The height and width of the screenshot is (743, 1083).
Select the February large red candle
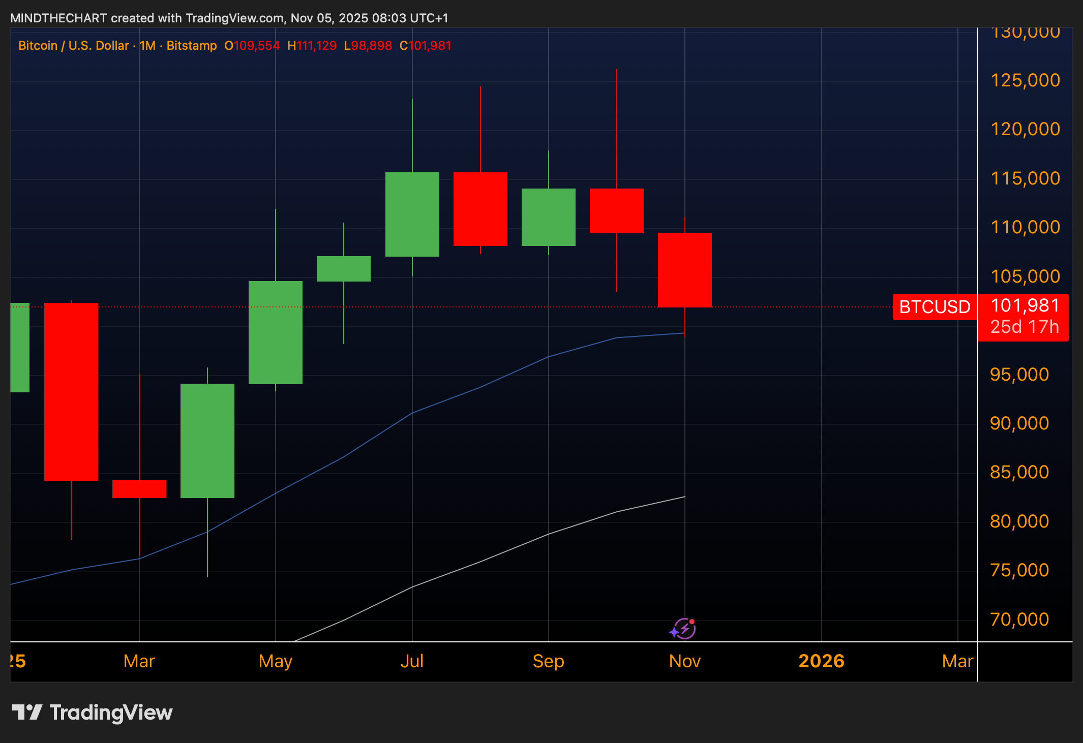point(71,391)
